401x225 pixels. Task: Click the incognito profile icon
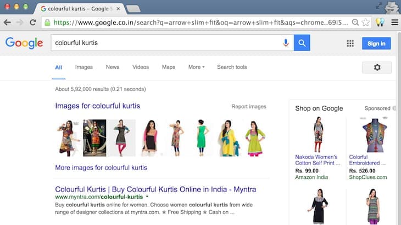point(392,7)
